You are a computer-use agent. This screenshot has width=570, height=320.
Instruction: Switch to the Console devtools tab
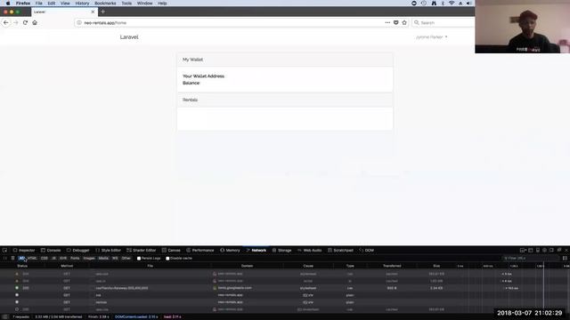click(51, 250)
